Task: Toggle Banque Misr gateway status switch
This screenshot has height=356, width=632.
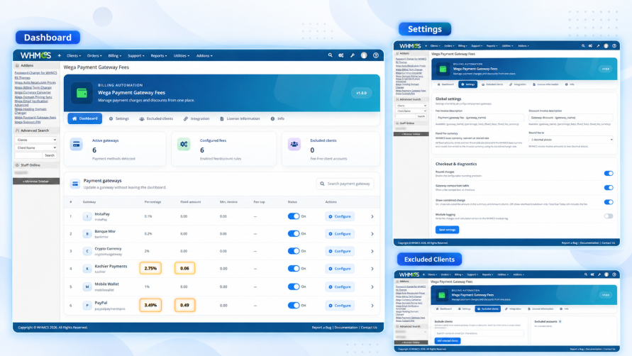Action: click(294, 234)
